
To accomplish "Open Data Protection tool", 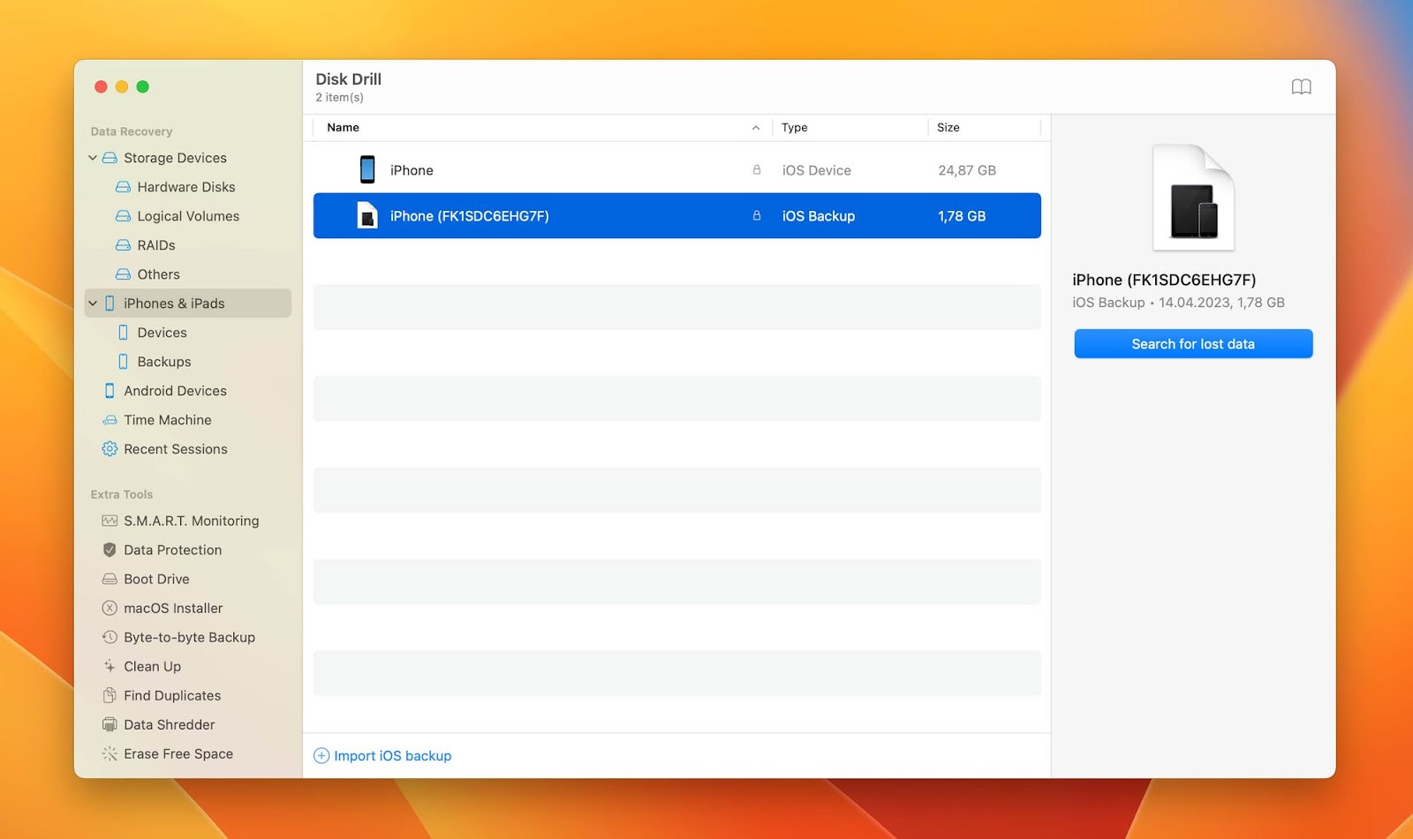I will click(x=173, y=551).
